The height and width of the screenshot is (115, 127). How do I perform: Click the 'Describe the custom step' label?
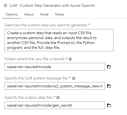coord(46,25)
